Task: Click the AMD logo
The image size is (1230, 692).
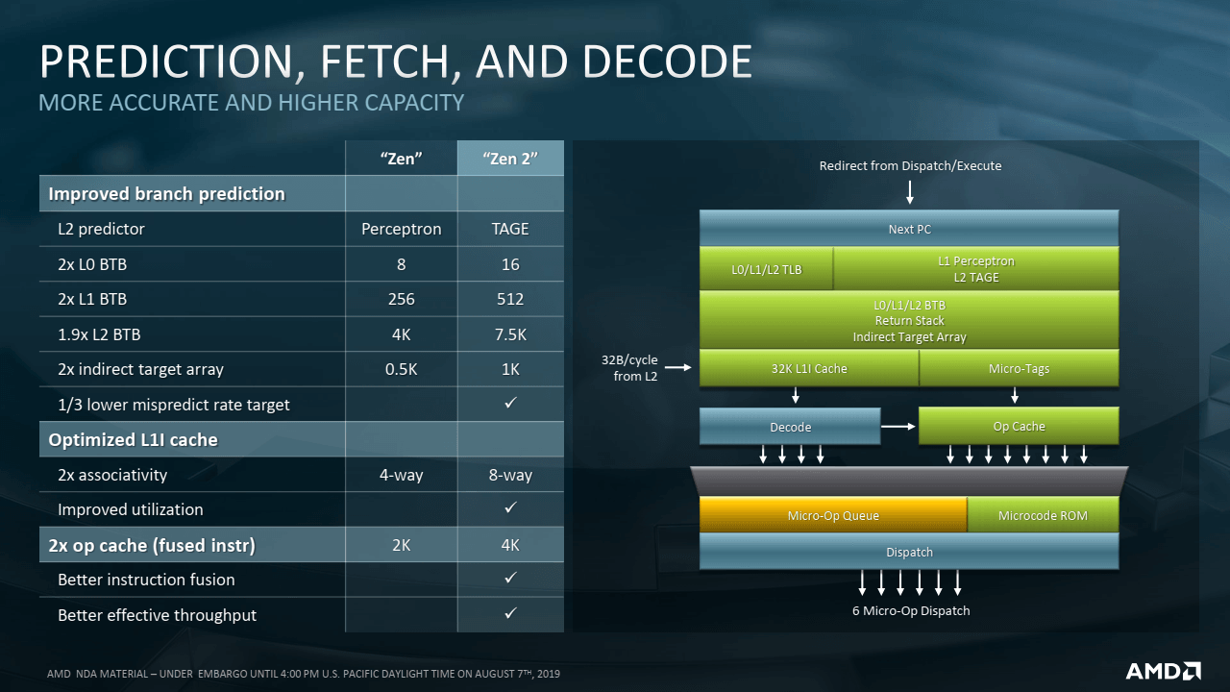Action: [1163, 670]
